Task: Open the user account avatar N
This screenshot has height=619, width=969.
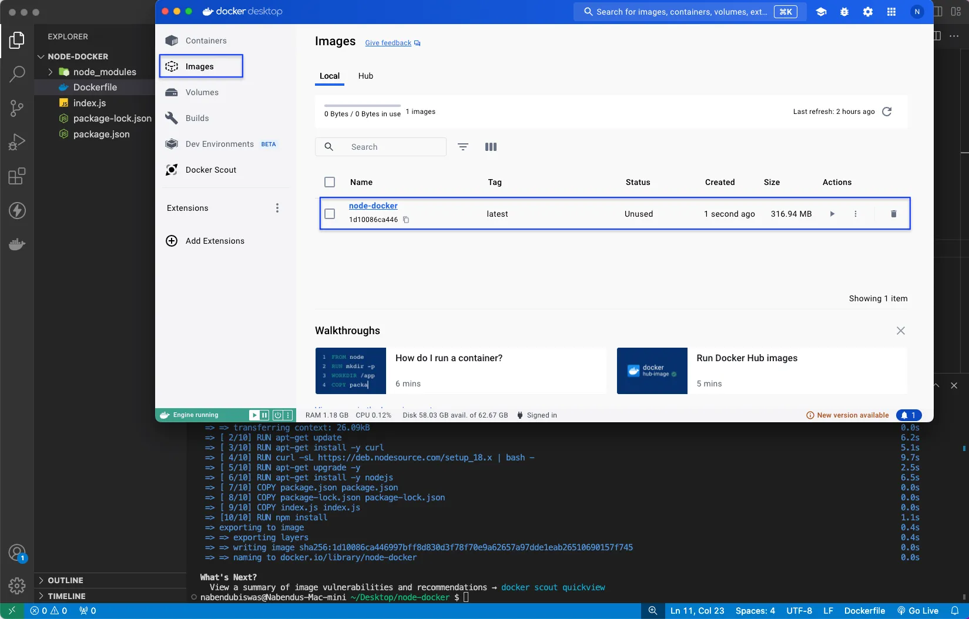Action: 917,12
